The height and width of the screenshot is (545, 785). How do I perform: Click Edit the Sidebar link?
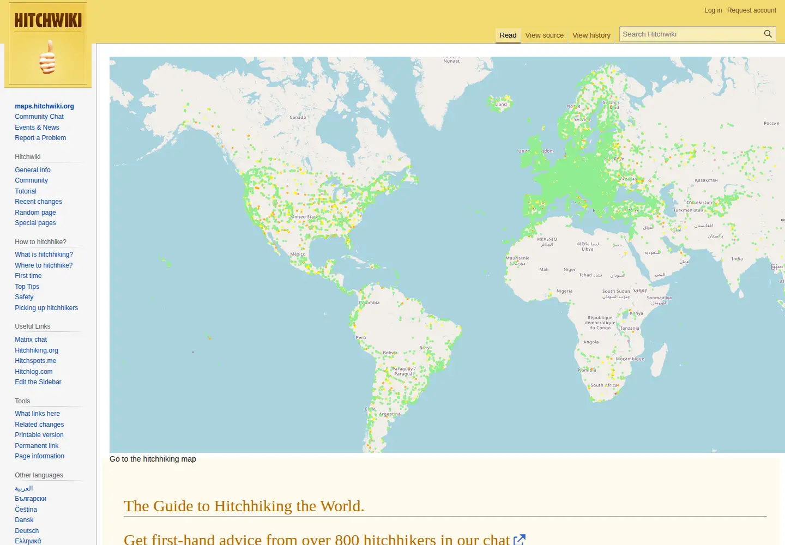pyautogui.click(x=38, y=382)
